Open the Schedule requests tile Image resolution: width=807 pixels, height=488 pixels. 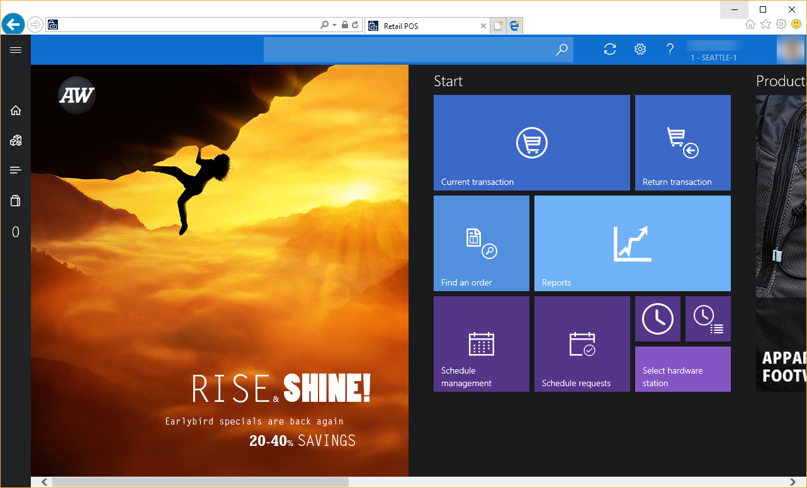pos(582,344)
